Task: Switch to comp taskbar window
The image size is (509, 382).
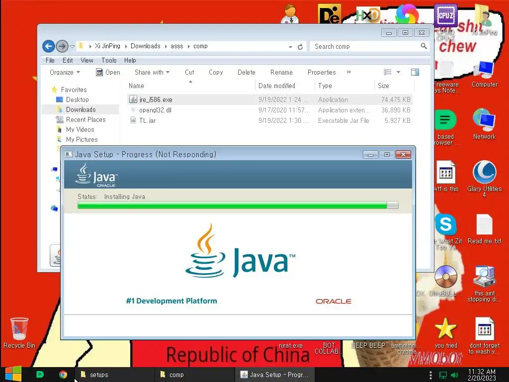Action: pyautogui.click(x=194, y=375)
